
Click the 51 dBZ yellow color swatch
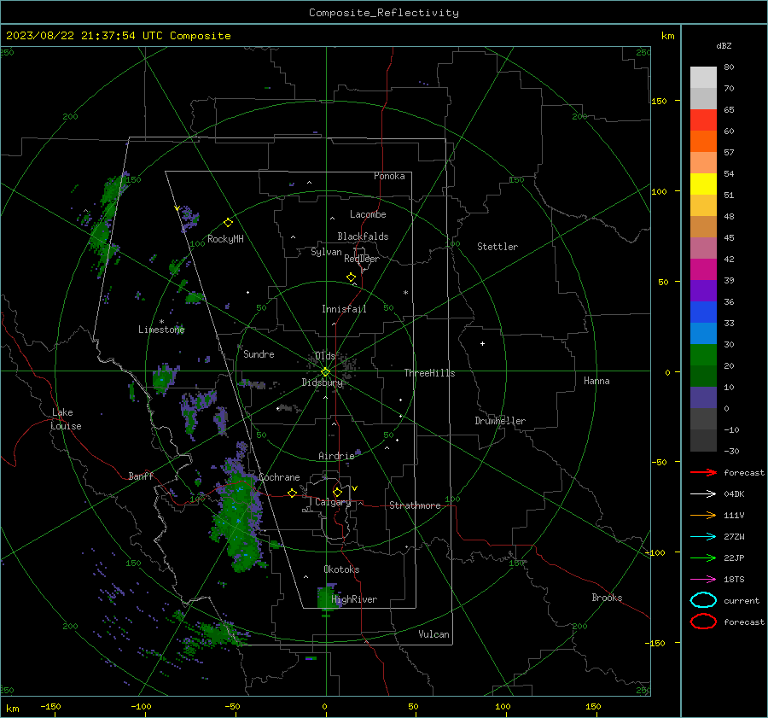703,184
